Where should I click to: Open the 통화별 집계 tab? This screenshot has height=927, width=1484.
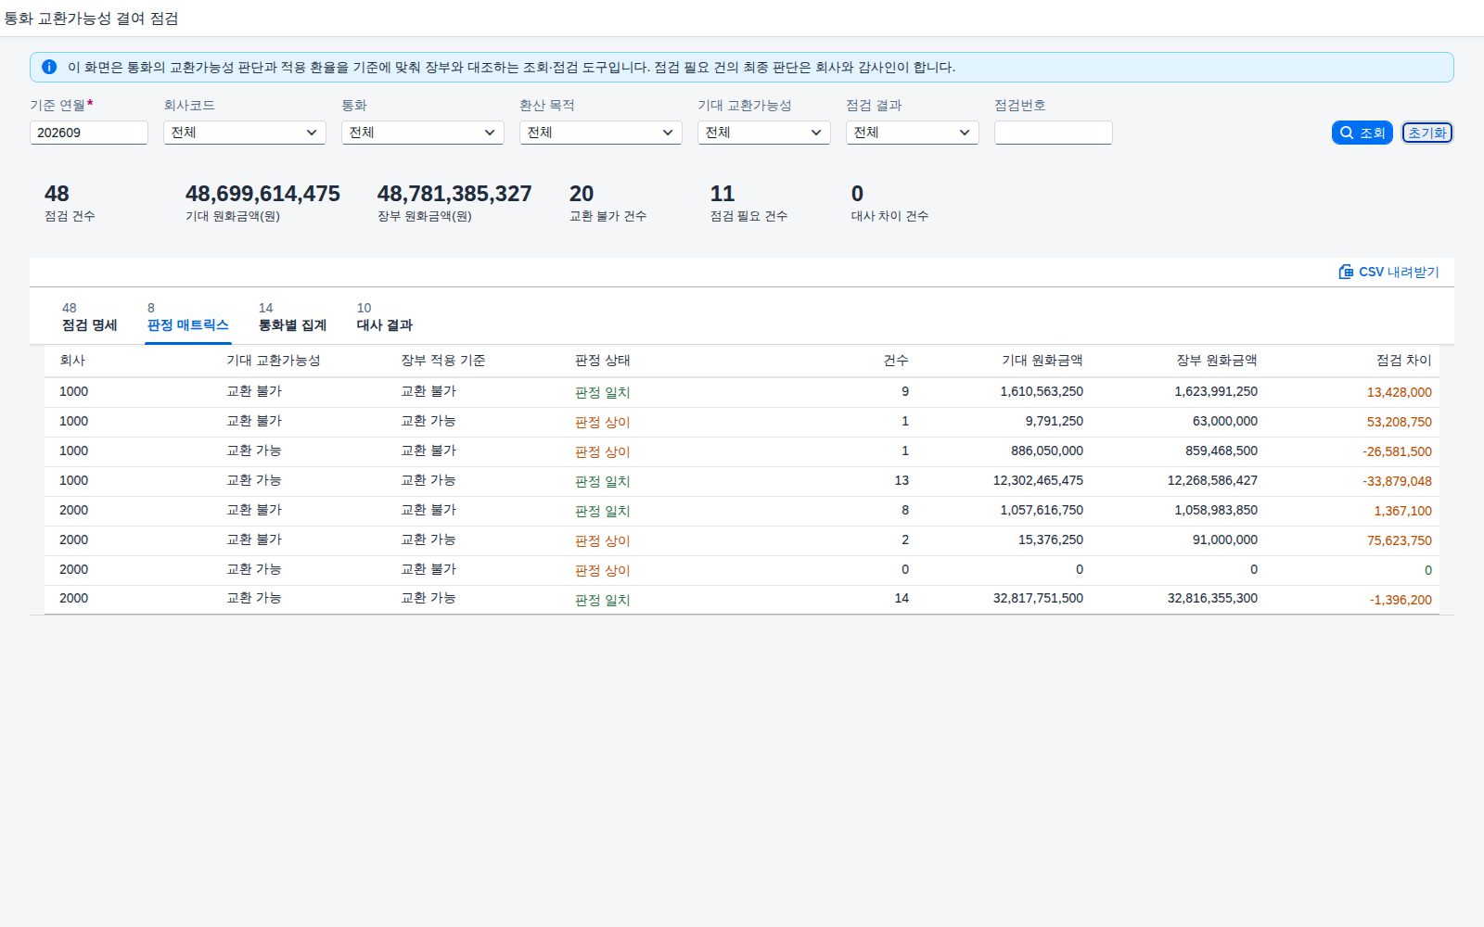[x=292, y=317]
